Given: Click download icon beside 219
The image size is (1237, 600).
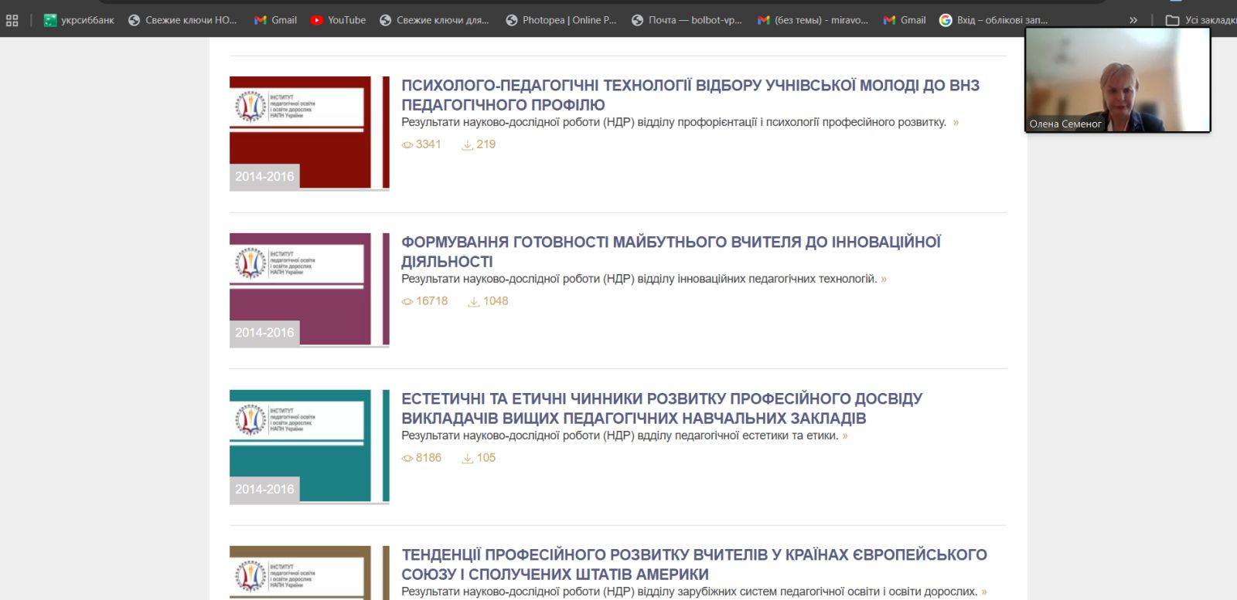Looking at the screenshot, I should click(467, 145).
